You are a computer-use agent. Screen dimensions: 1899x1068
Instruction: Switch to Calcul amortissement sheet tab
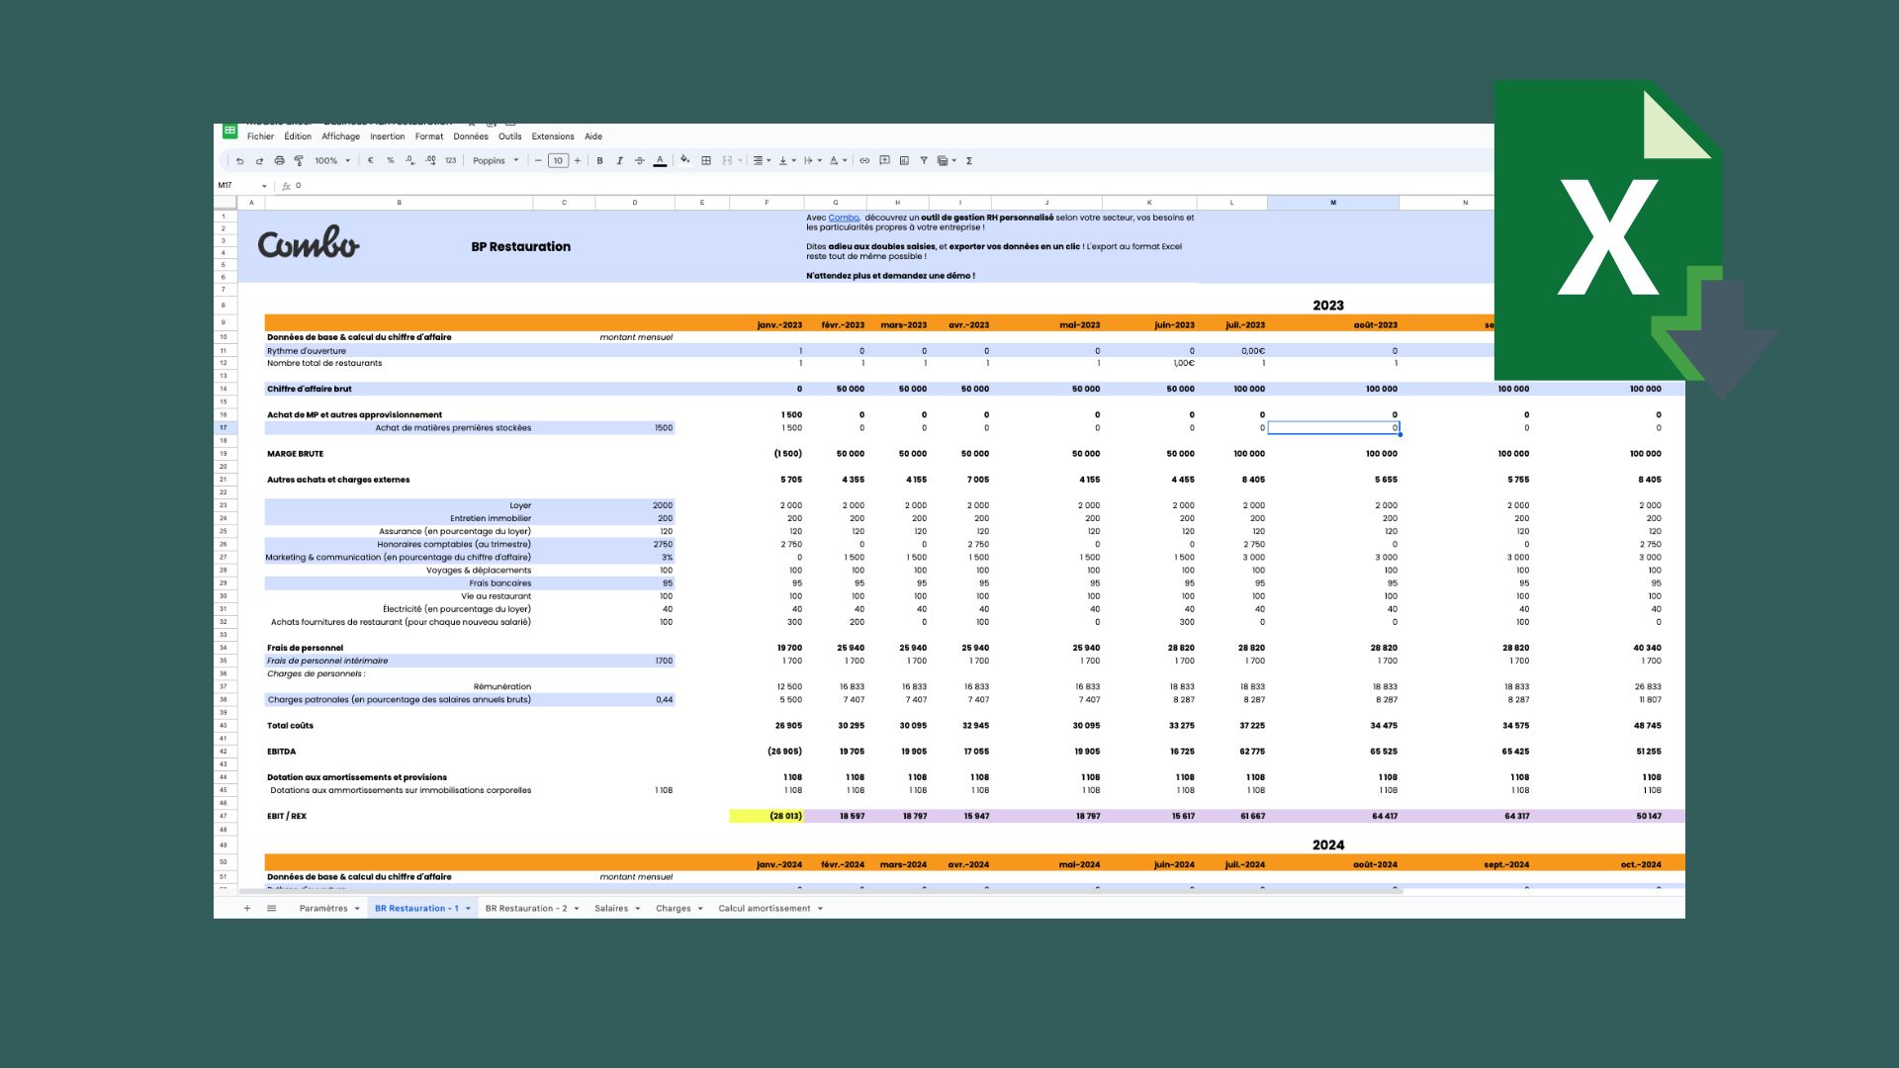coord(765,908)
